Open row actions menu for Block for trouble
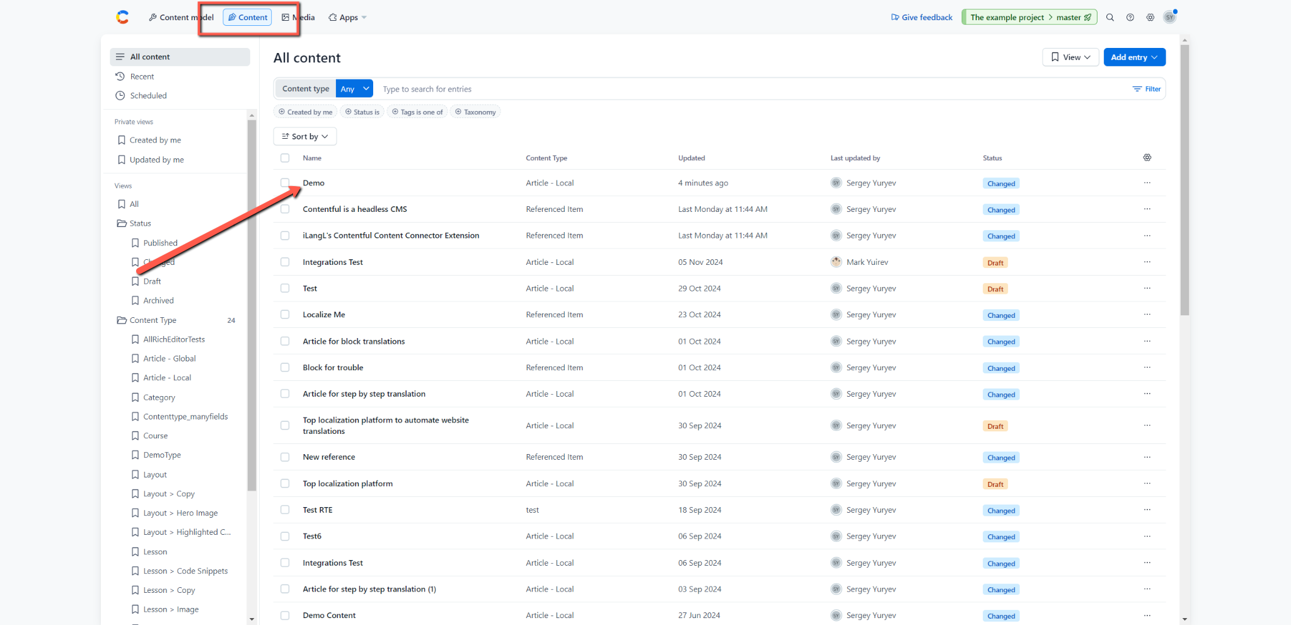Screen dimensions: 1291x625 pos(1147,368)
